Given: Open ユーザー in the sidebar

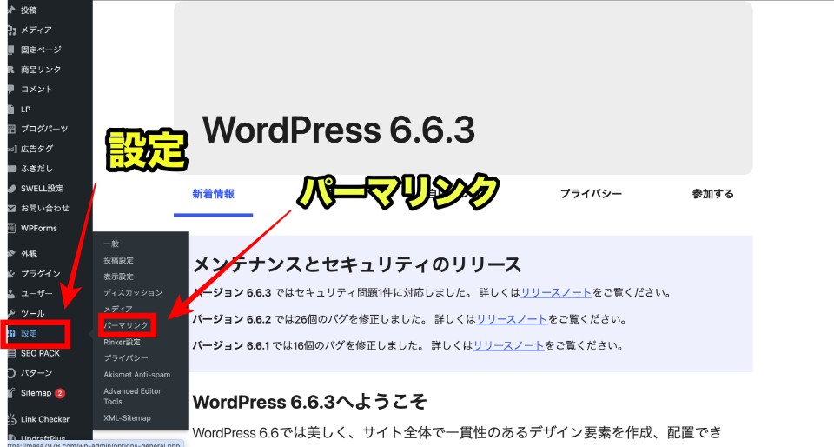Looking at the screenshot, I should pos(36,293).
